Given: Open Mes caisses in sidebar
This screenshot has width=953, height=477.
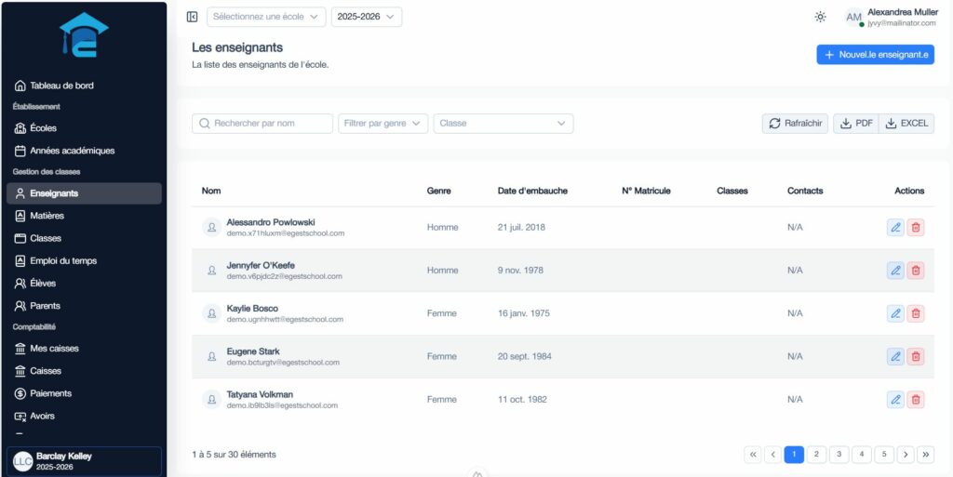Looking at the screenshot, I should tap(84, 349).
